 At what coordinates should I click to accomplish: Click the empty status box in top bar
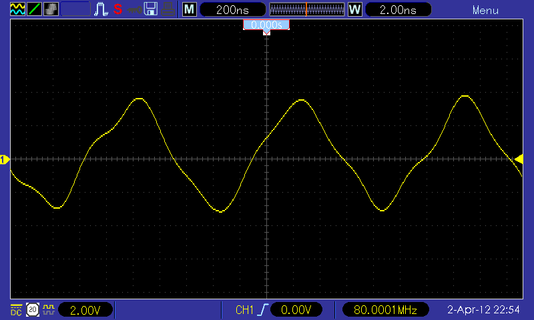pyautogui.click(x=75, y=9)
